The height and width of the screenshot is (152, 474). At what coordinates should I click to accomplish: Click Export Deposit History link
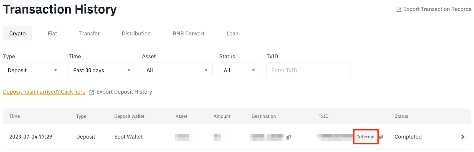(x=124, y=92)
